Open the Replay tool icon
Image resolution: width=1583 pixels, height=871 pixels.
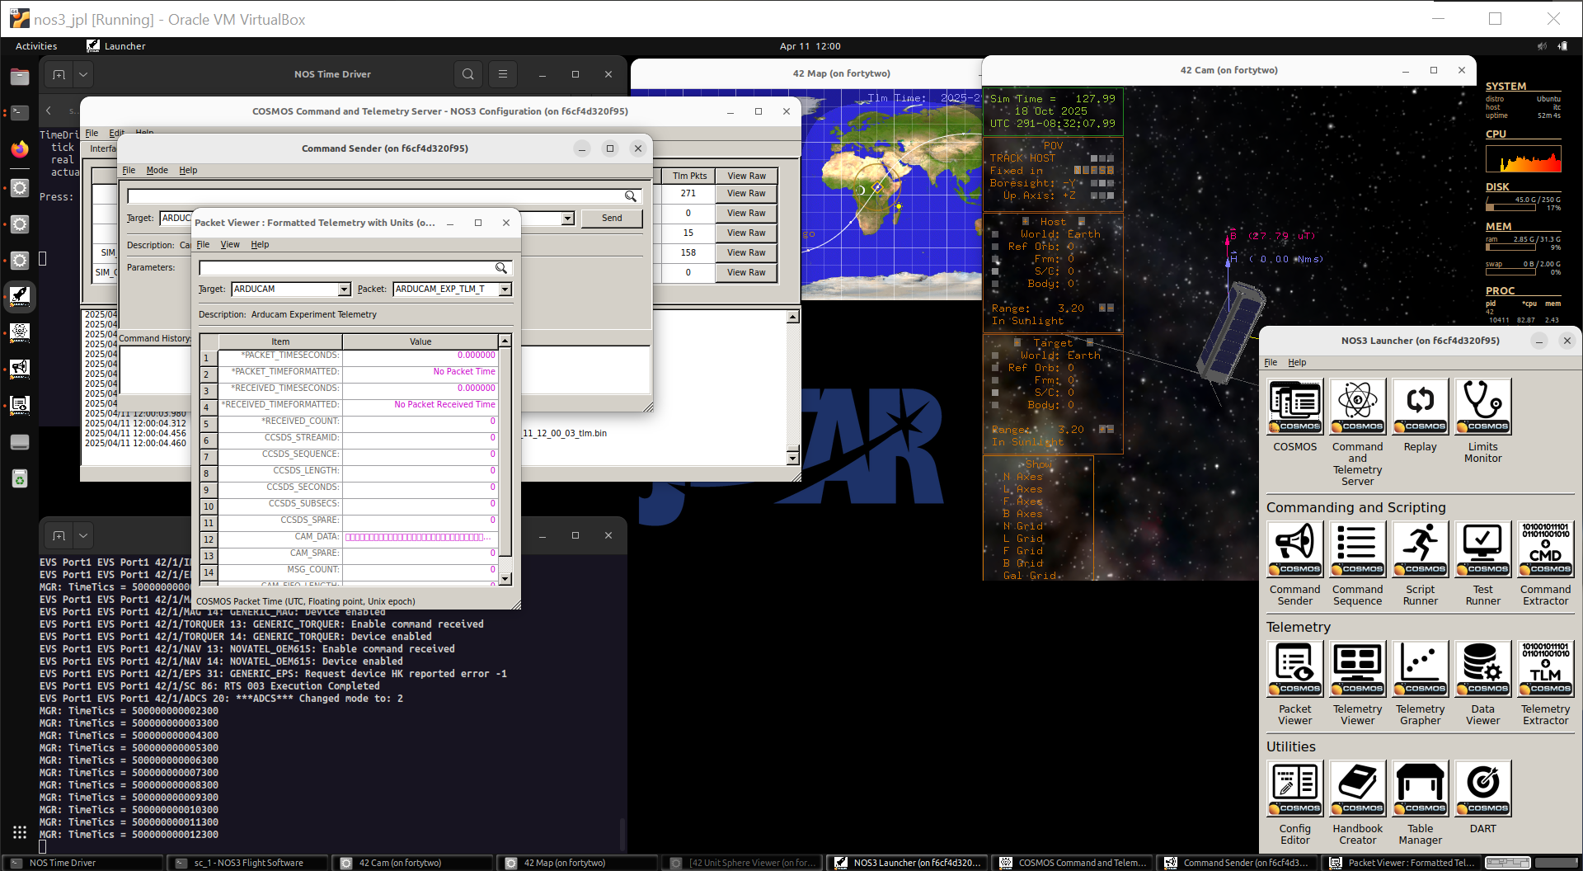point(1421,407)
